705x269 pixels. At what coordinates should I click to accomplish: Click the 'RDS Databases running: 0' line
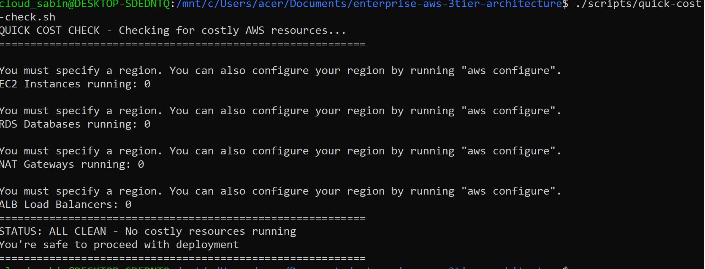tap(75, 124)
